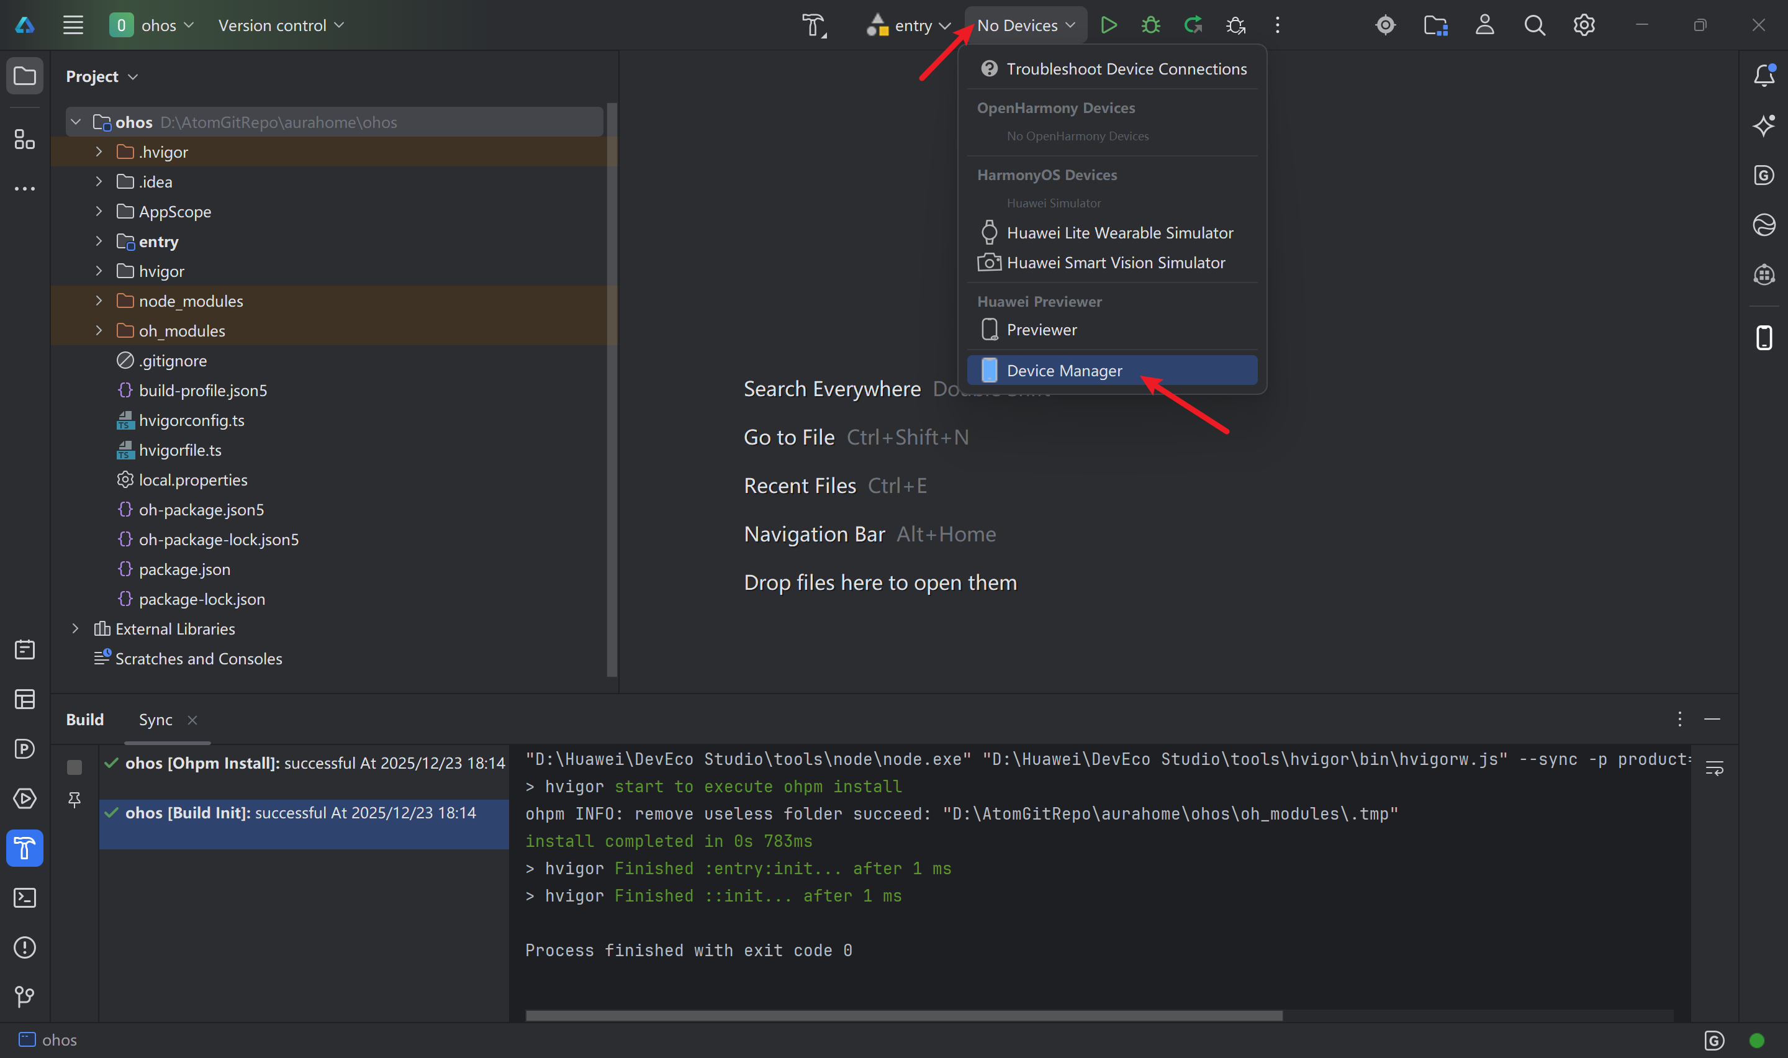Click the green Run button

click(1108, 25)
